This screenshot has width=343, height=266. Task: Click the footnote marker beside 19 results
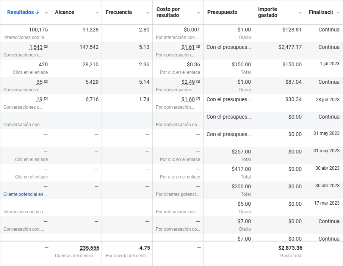tap(46, 99)
